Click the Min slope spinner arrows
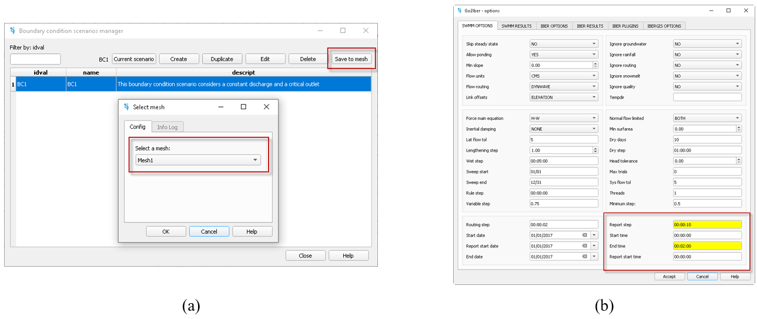The height and width of the screenshot is (319, 757). coord(595,65)
